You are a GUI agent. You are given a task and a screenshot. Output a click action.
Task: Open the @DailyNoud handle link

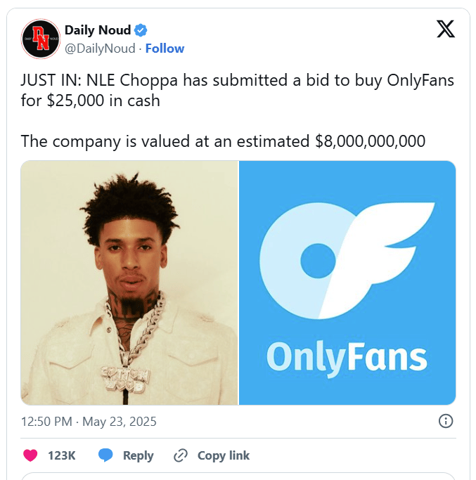(x=100, y=48)
